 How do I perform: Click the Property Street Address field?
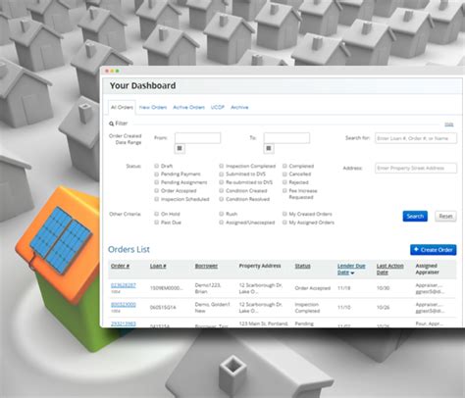(x=416, y=168)
